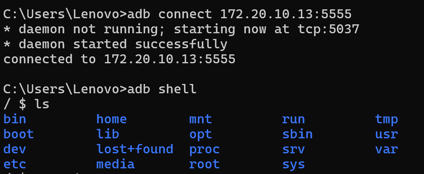
Task: Click the sys directory name
Action: coord(294,164)
